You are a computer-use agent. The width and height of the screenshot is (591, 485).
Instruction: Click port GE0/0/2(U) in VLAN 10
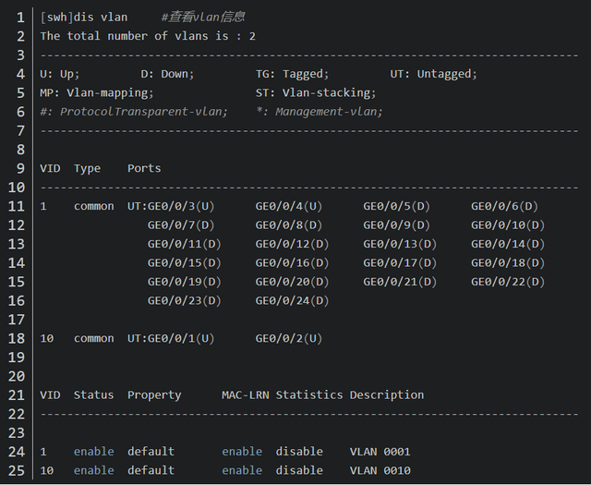click(x=288, y=338)
